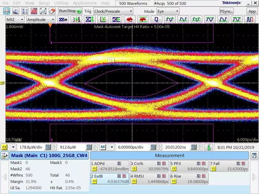Toggle the blue eye icon on 2 ExdB

point(119,176)
